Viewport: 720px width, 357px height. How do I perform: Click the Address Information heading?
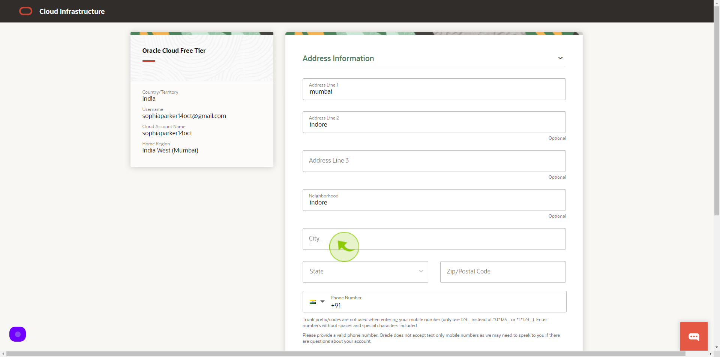pyautogui.click(x=338, y=58)
